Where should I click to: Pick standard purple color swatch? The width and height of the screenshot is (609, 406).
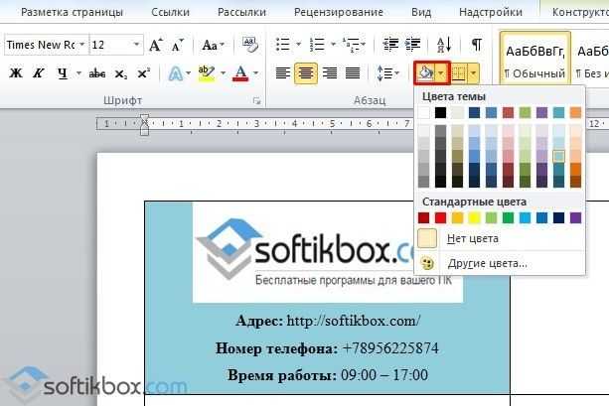pyautogui.click(x=575, y=217)
